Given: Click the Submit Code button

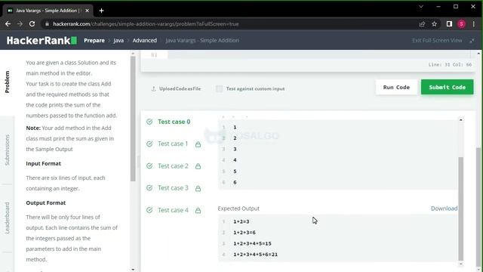Looking at the screenshot, I should click(x=447, y=88).
